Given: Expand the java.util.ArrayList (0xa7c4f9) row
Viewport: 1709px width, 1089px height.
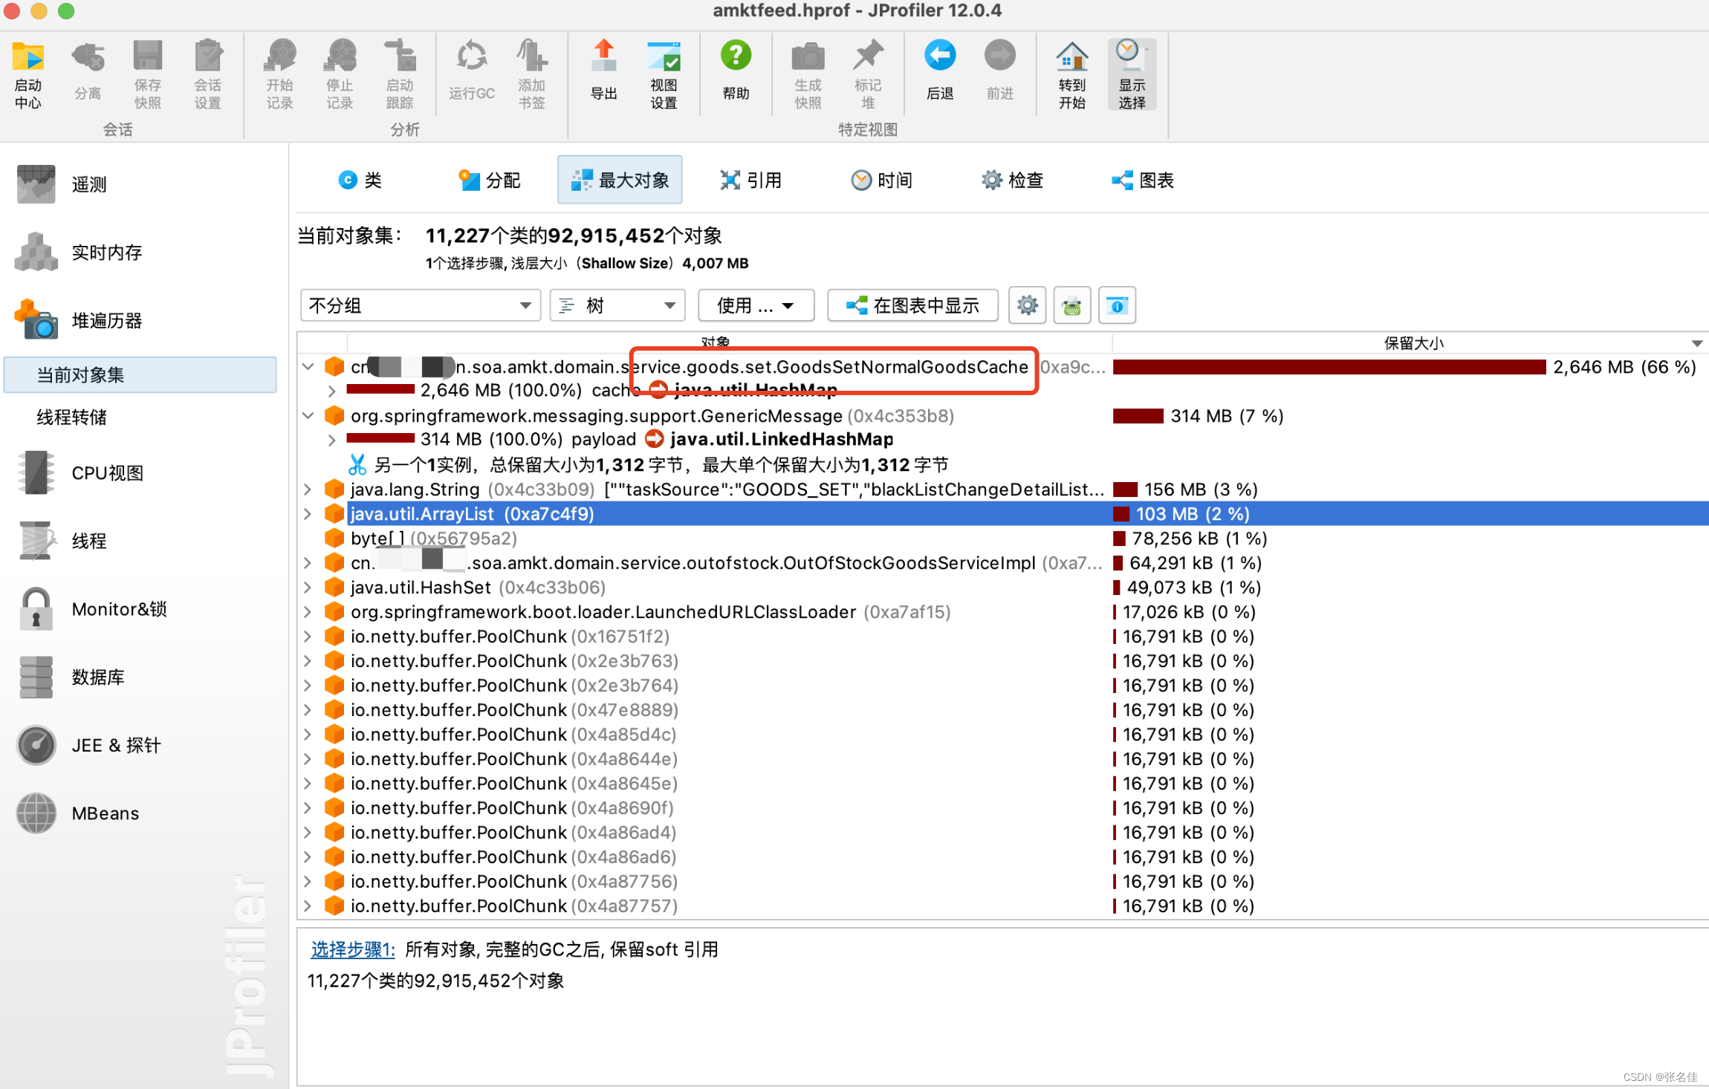Looking at the screenshot, I should tap(308, 513).
